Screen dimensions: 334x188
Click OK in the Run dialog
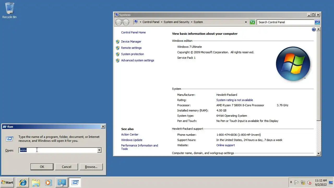coord(42,167)
